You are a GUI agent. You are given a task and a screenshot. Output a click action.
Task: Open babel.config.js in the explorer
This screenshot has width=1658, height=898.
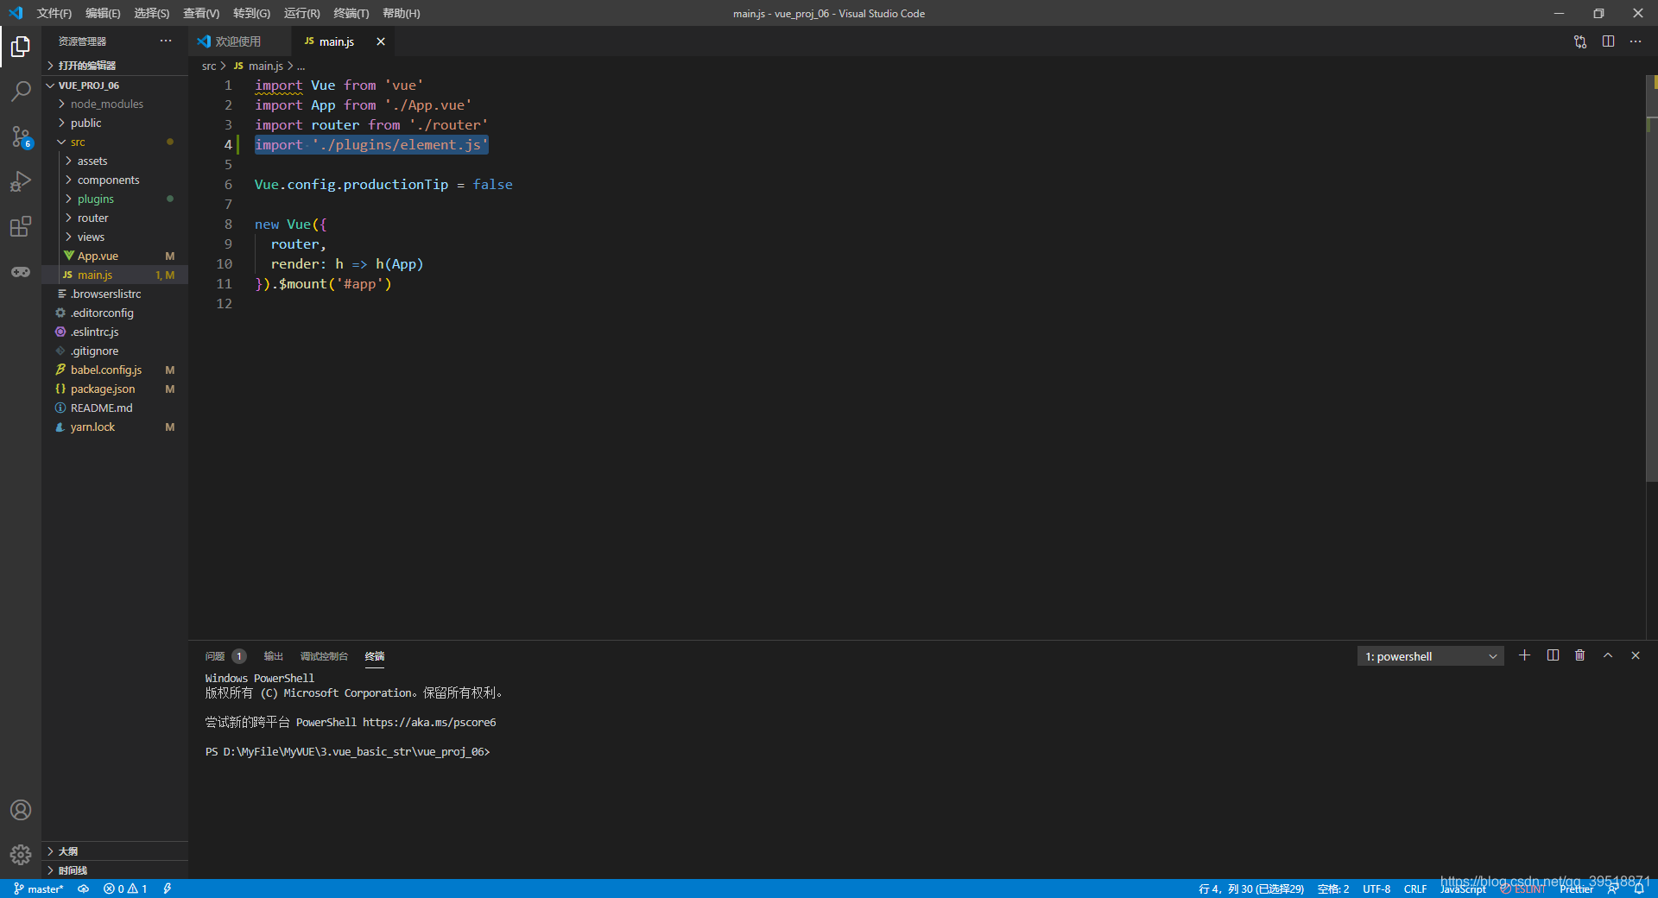tap(115, 370)
